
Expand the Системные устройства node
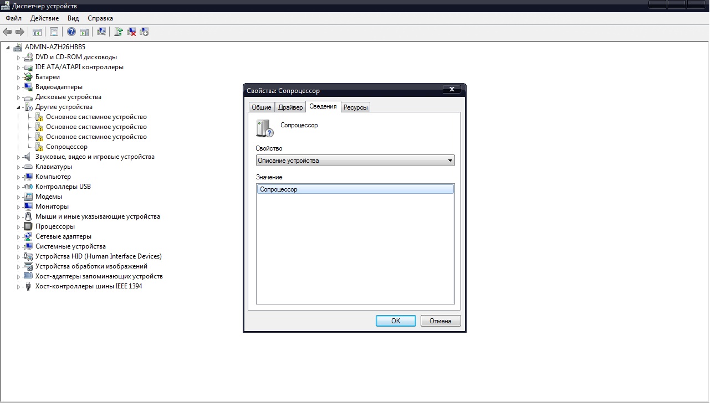coord(18,247)
